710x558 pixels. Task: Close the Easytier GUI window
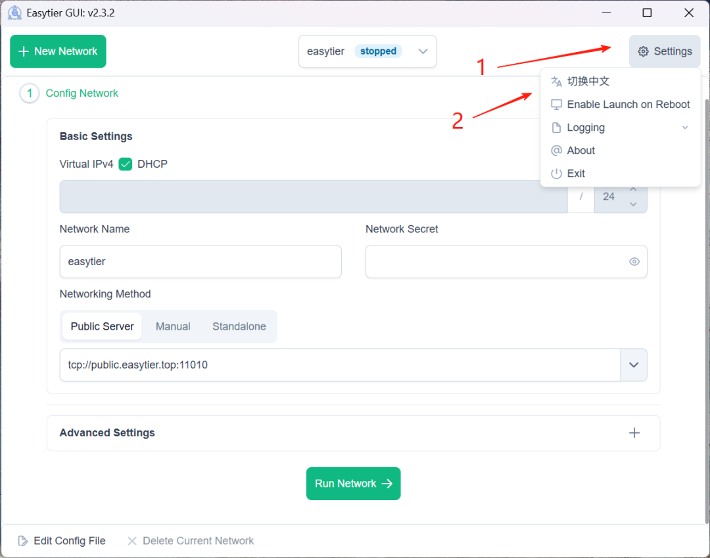pos(689,13)
